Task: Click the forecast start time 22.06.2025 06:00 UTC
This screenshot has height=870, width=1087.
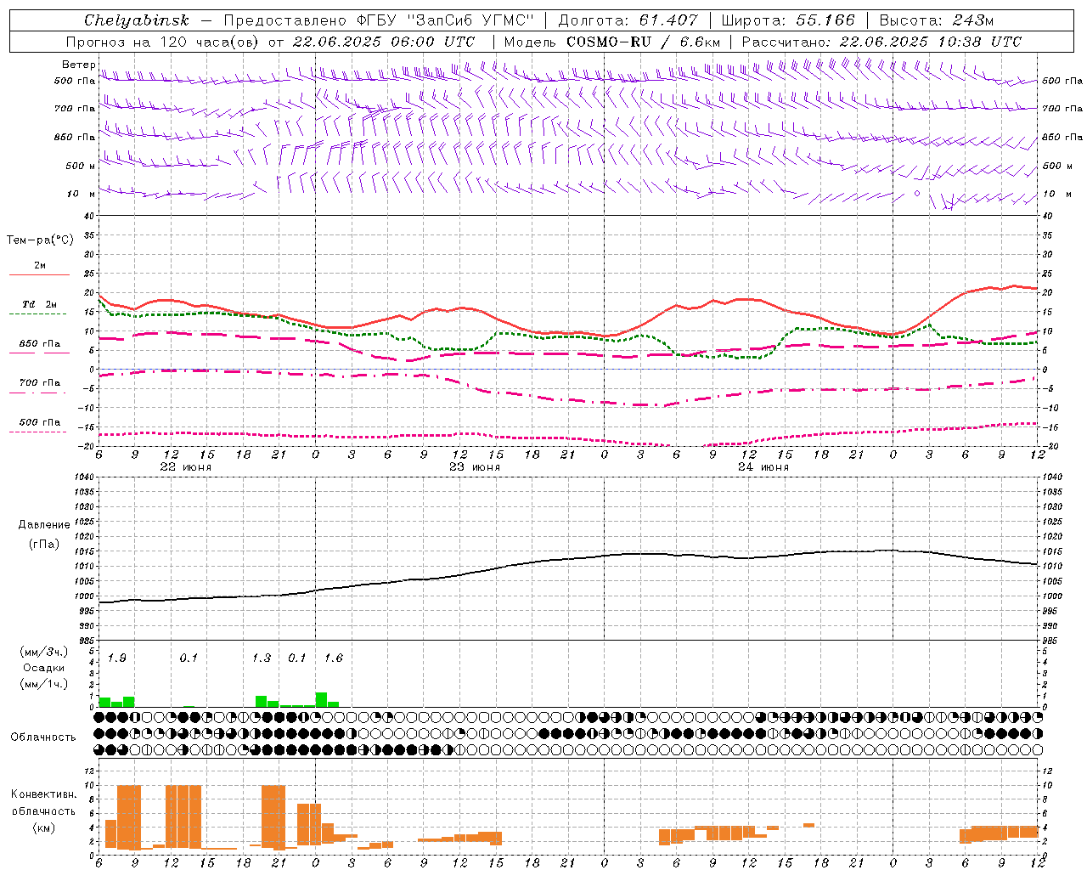Action: coord(384,42)
